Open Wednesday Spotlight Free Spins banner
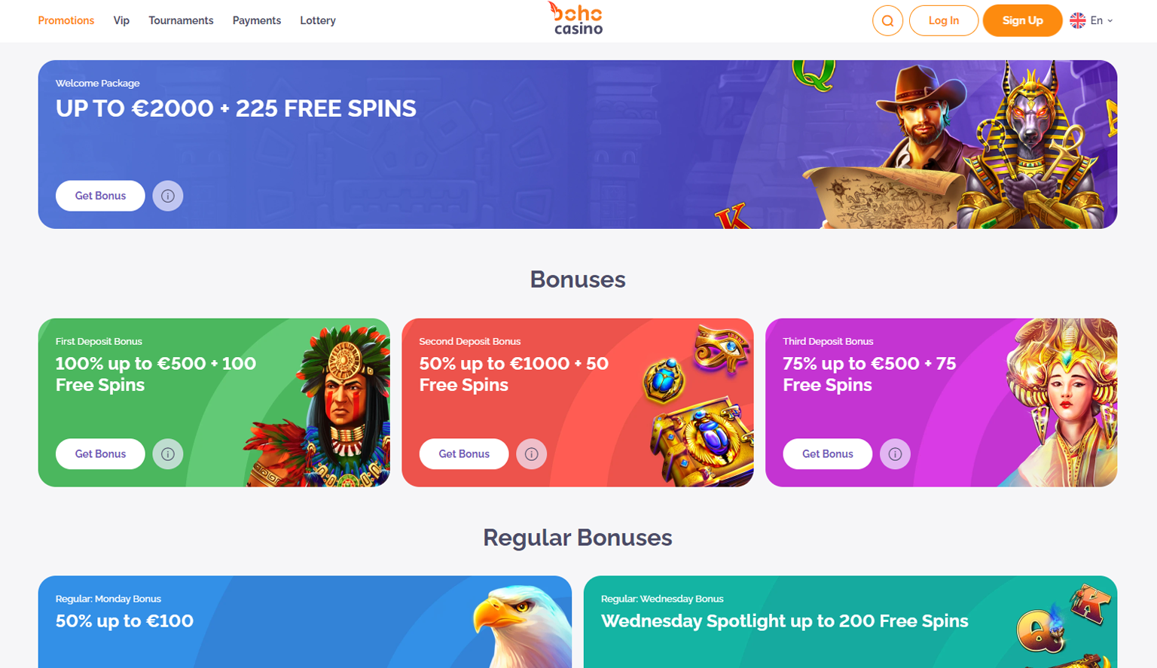 pos(850,622)
